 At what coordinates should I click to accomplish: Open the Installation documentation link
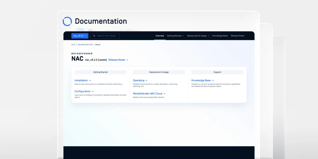[81, 81]
